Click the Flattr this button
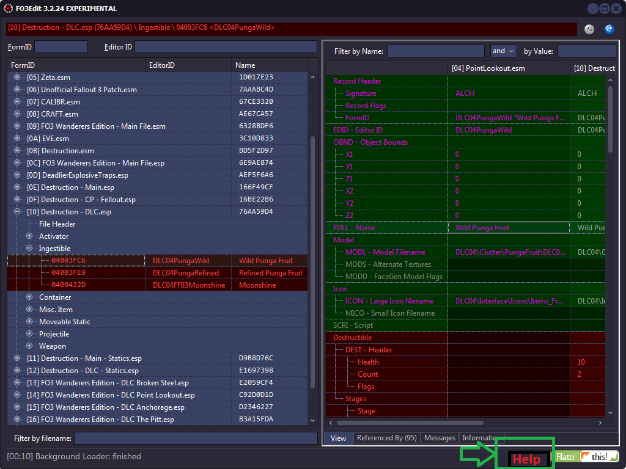The width and height of the screenshot is (626, 469). 586,457
